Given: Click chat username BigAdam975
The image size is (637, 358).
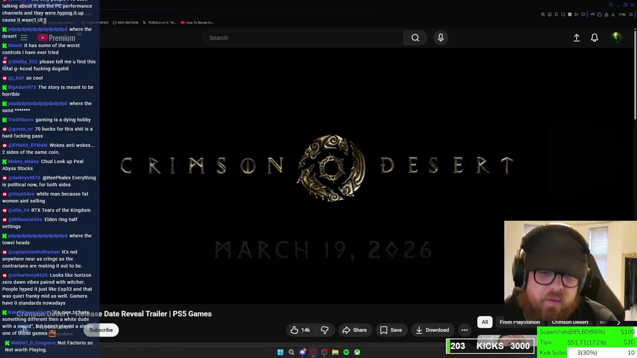Looking at the screenshot, I should pos(22,87).
